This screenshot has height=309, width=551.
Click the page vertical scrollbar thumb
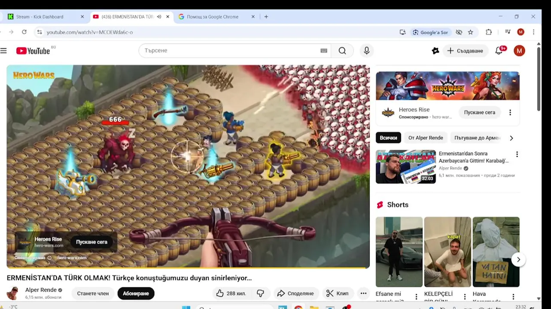539,80
